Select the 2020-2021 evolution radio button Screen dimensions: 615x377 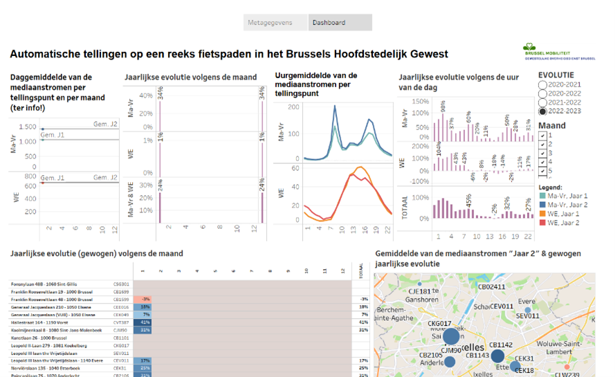(542, 84)
